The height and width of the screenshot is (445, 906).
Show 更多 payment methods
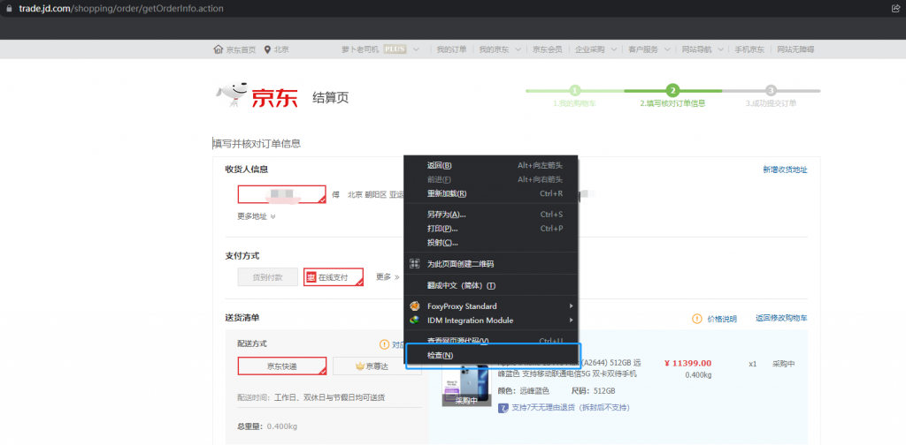coord(388,277)
